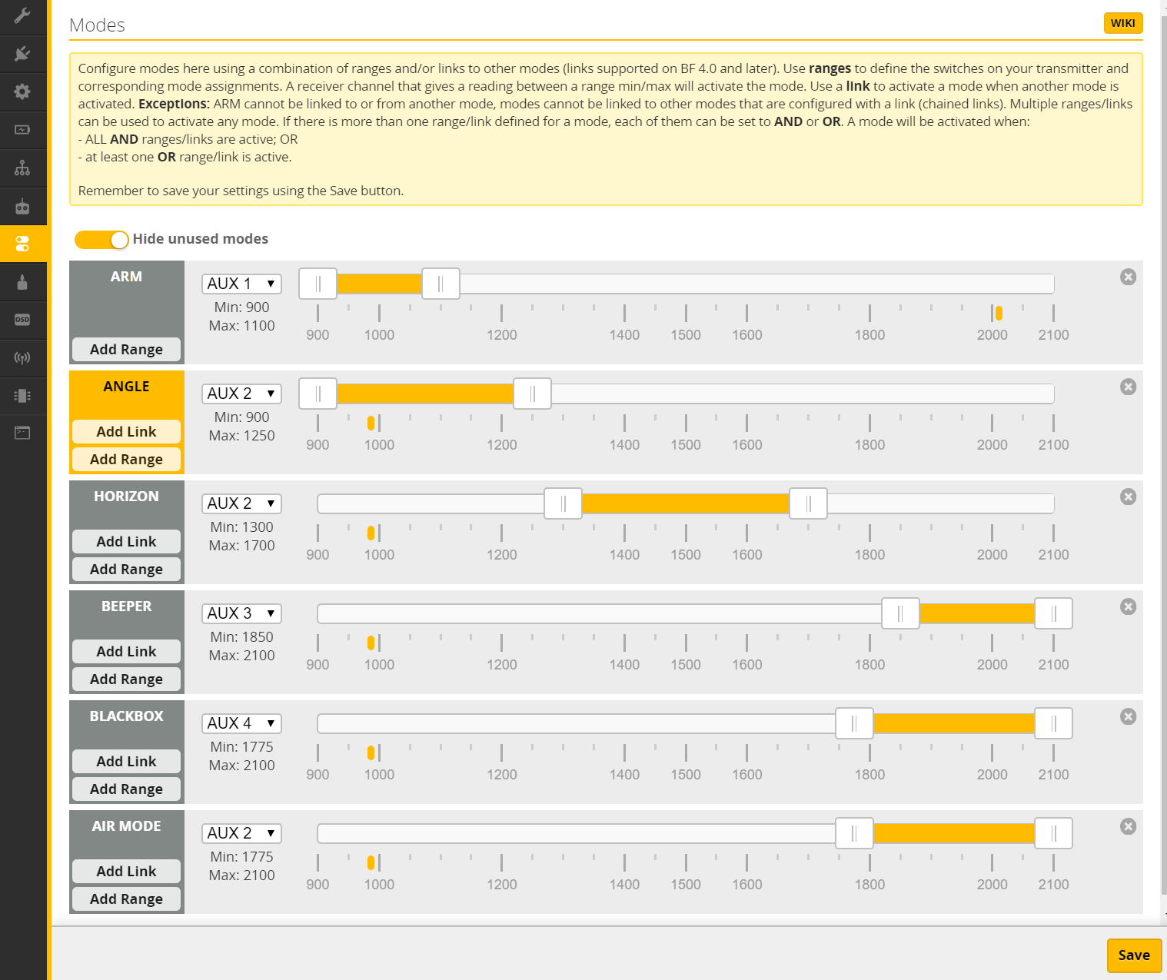The height and width of the screenshot is (980, 1167).
Task: Open the BLACKBOX channel AUX 4 dropdown
Action: pyautogui.click(x=241, y=723)
